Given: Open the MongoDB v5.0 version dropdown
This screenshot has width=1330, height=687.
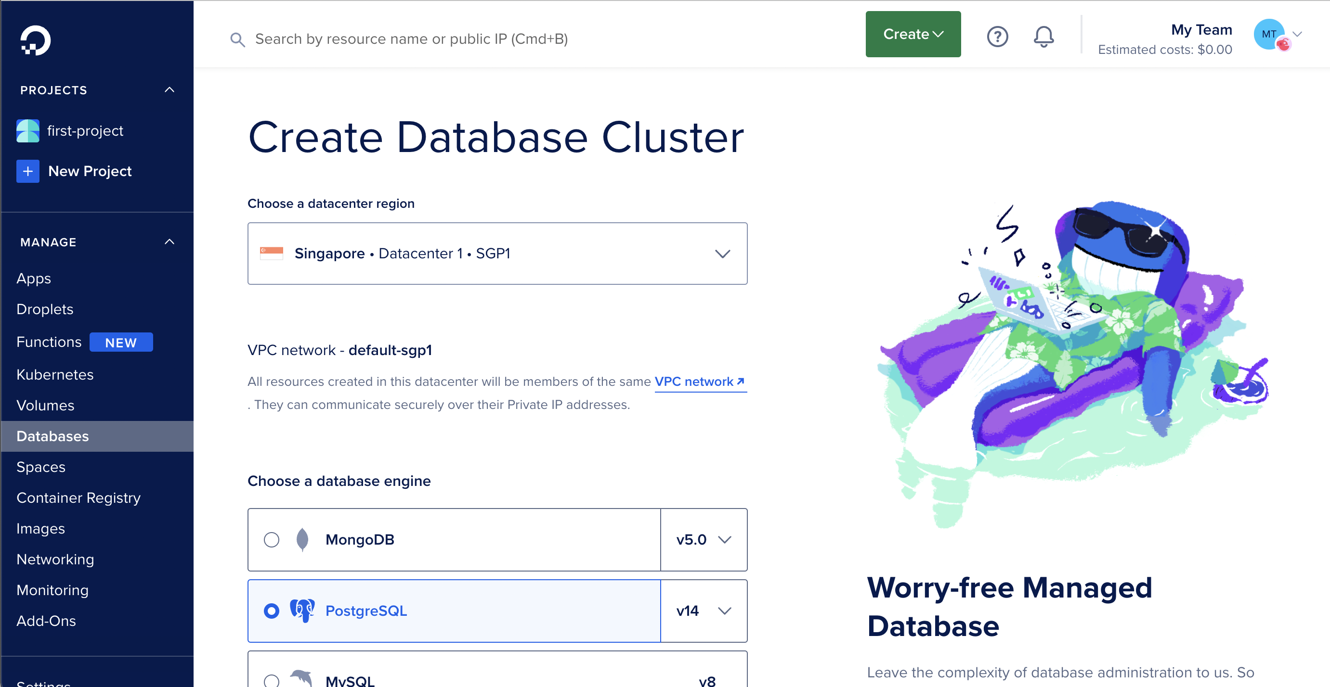Looking at the screenshot, I should (x=704, y=539).
